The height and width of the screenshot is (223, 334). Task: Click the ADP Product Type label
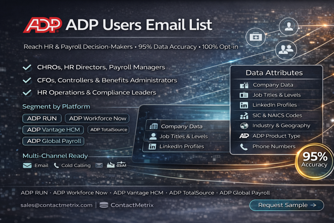coord(276,136)
